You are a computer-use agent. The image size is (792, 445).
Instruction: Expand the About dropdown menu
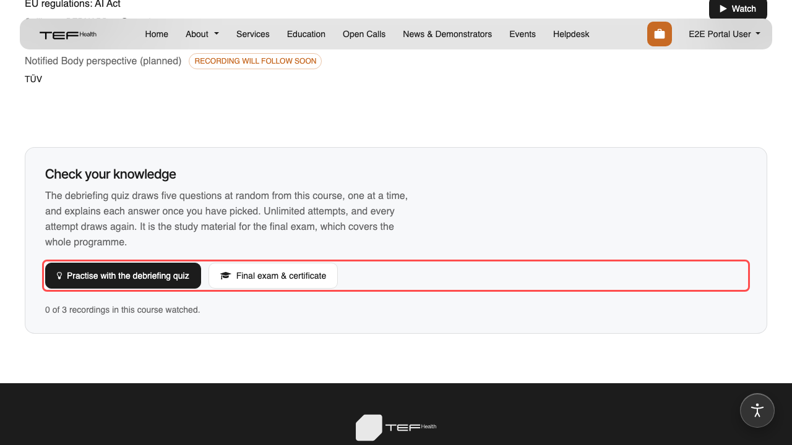(x=202, y=34)
